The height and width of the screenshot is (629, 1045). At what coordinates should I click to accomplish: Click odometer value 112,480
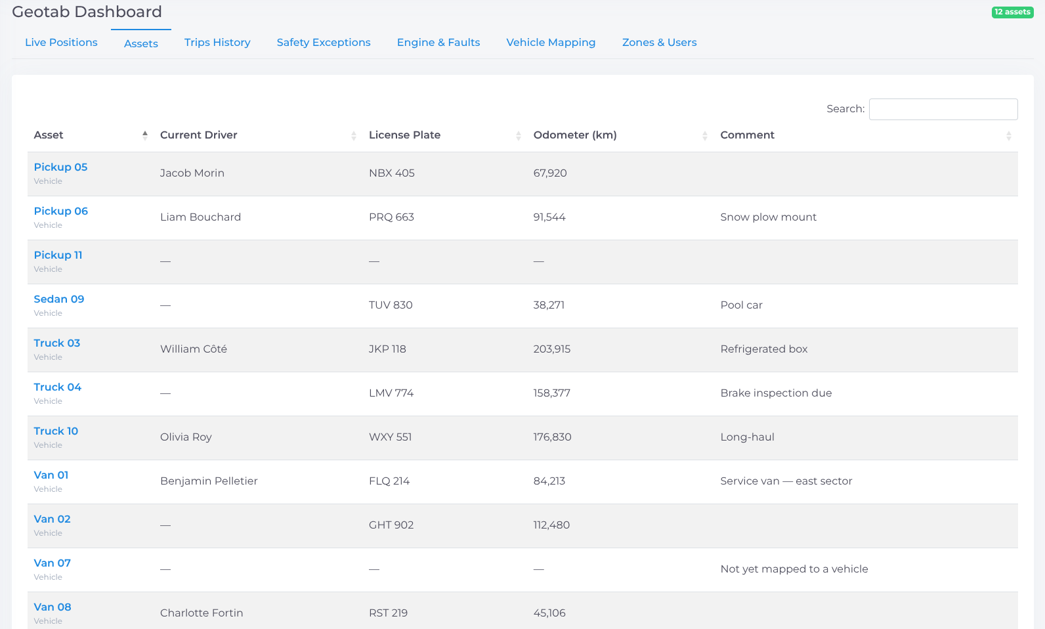551,525
